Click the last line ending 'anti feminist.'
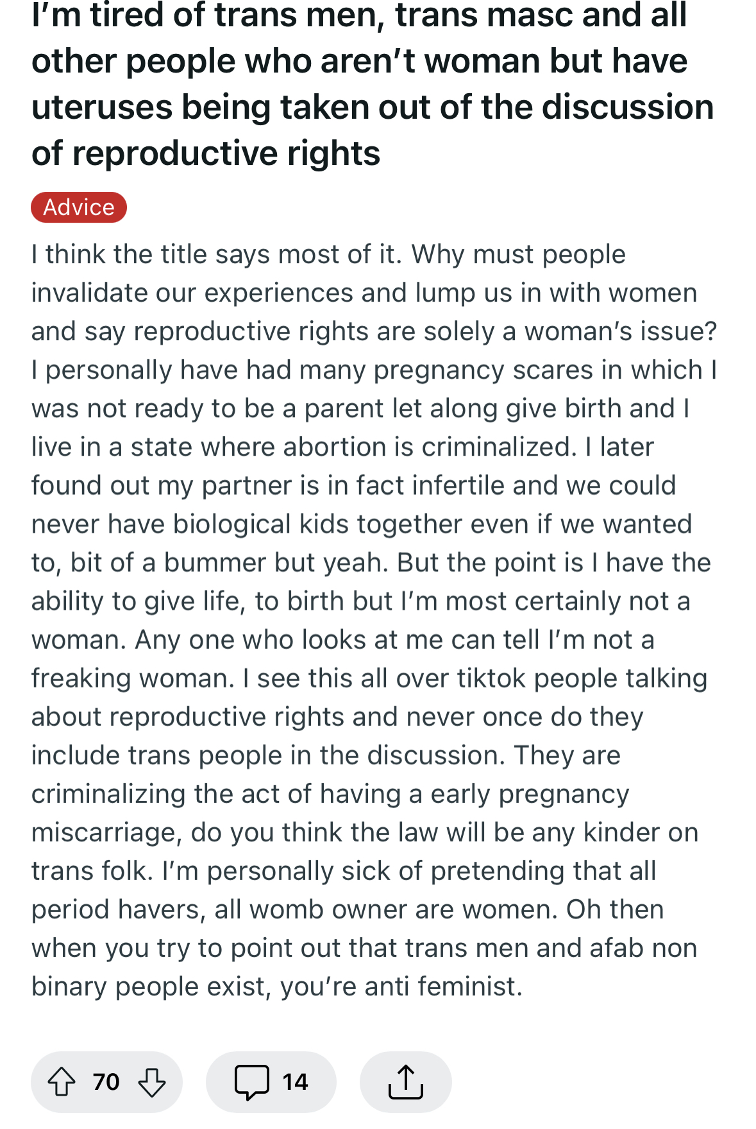This screenshot has height=1129, width=756. 277,986
